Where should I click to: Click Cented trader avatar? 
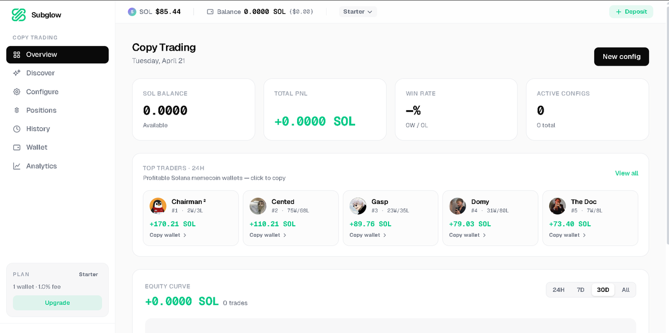click(258, 206)
